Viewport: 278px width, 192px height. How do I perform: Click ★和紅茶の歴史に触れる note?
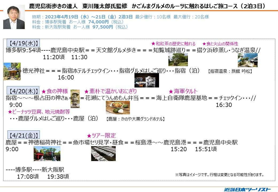coord(173,44)
